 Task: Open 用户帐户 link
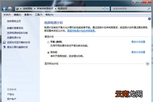pos(12,99)
